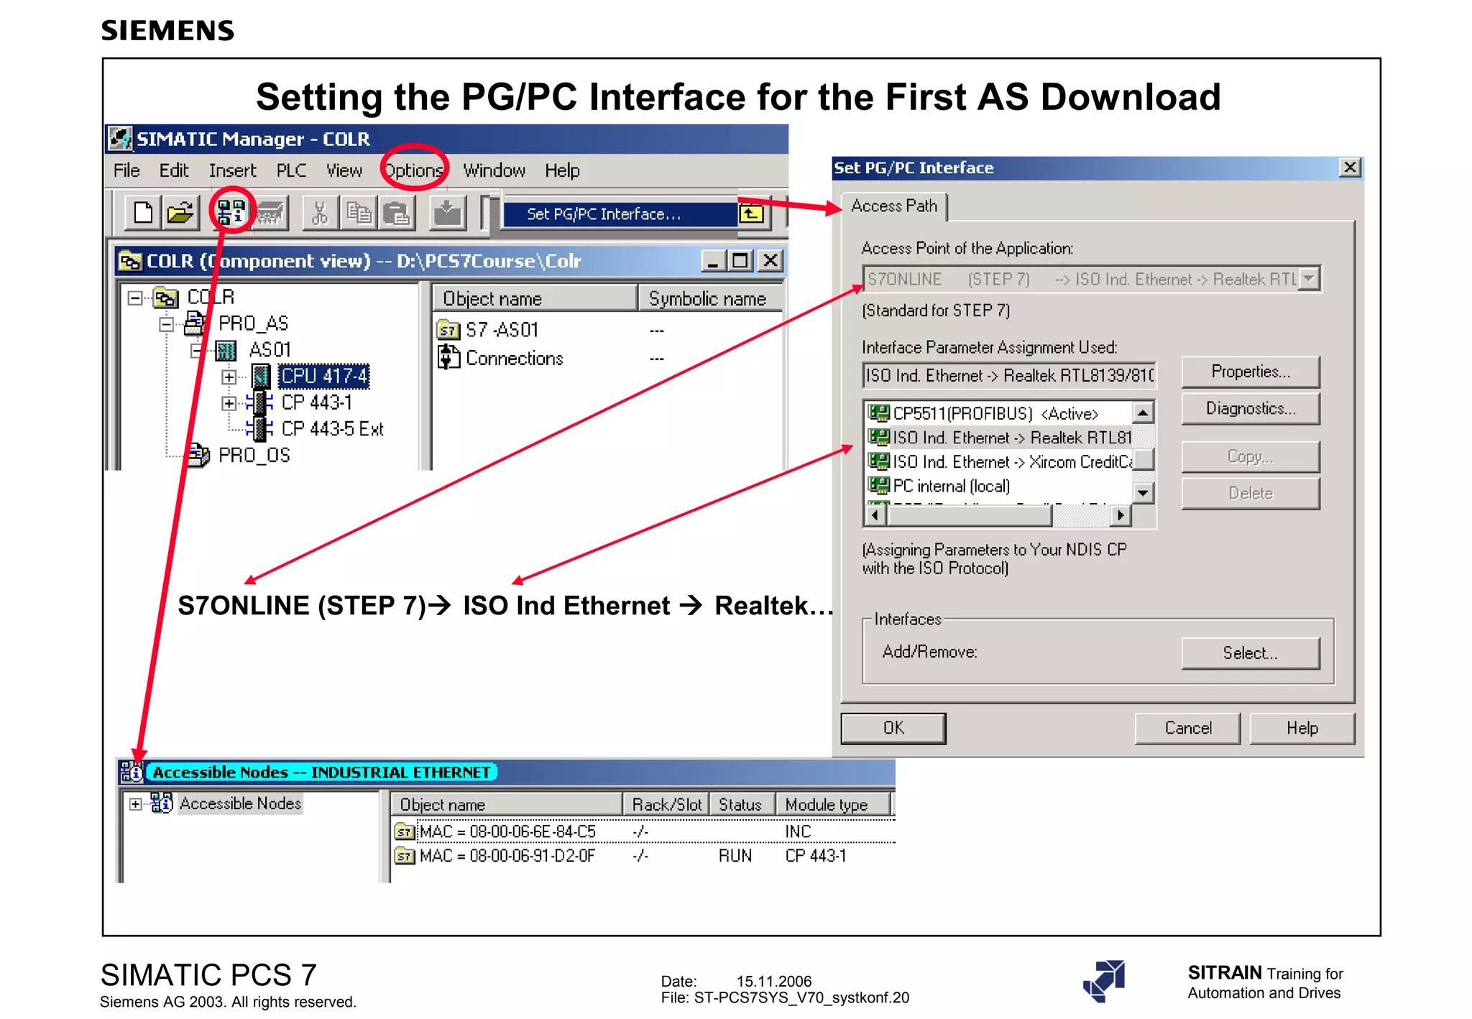Click the Interface Parameter Assignment Used field

coord(1009,375)
